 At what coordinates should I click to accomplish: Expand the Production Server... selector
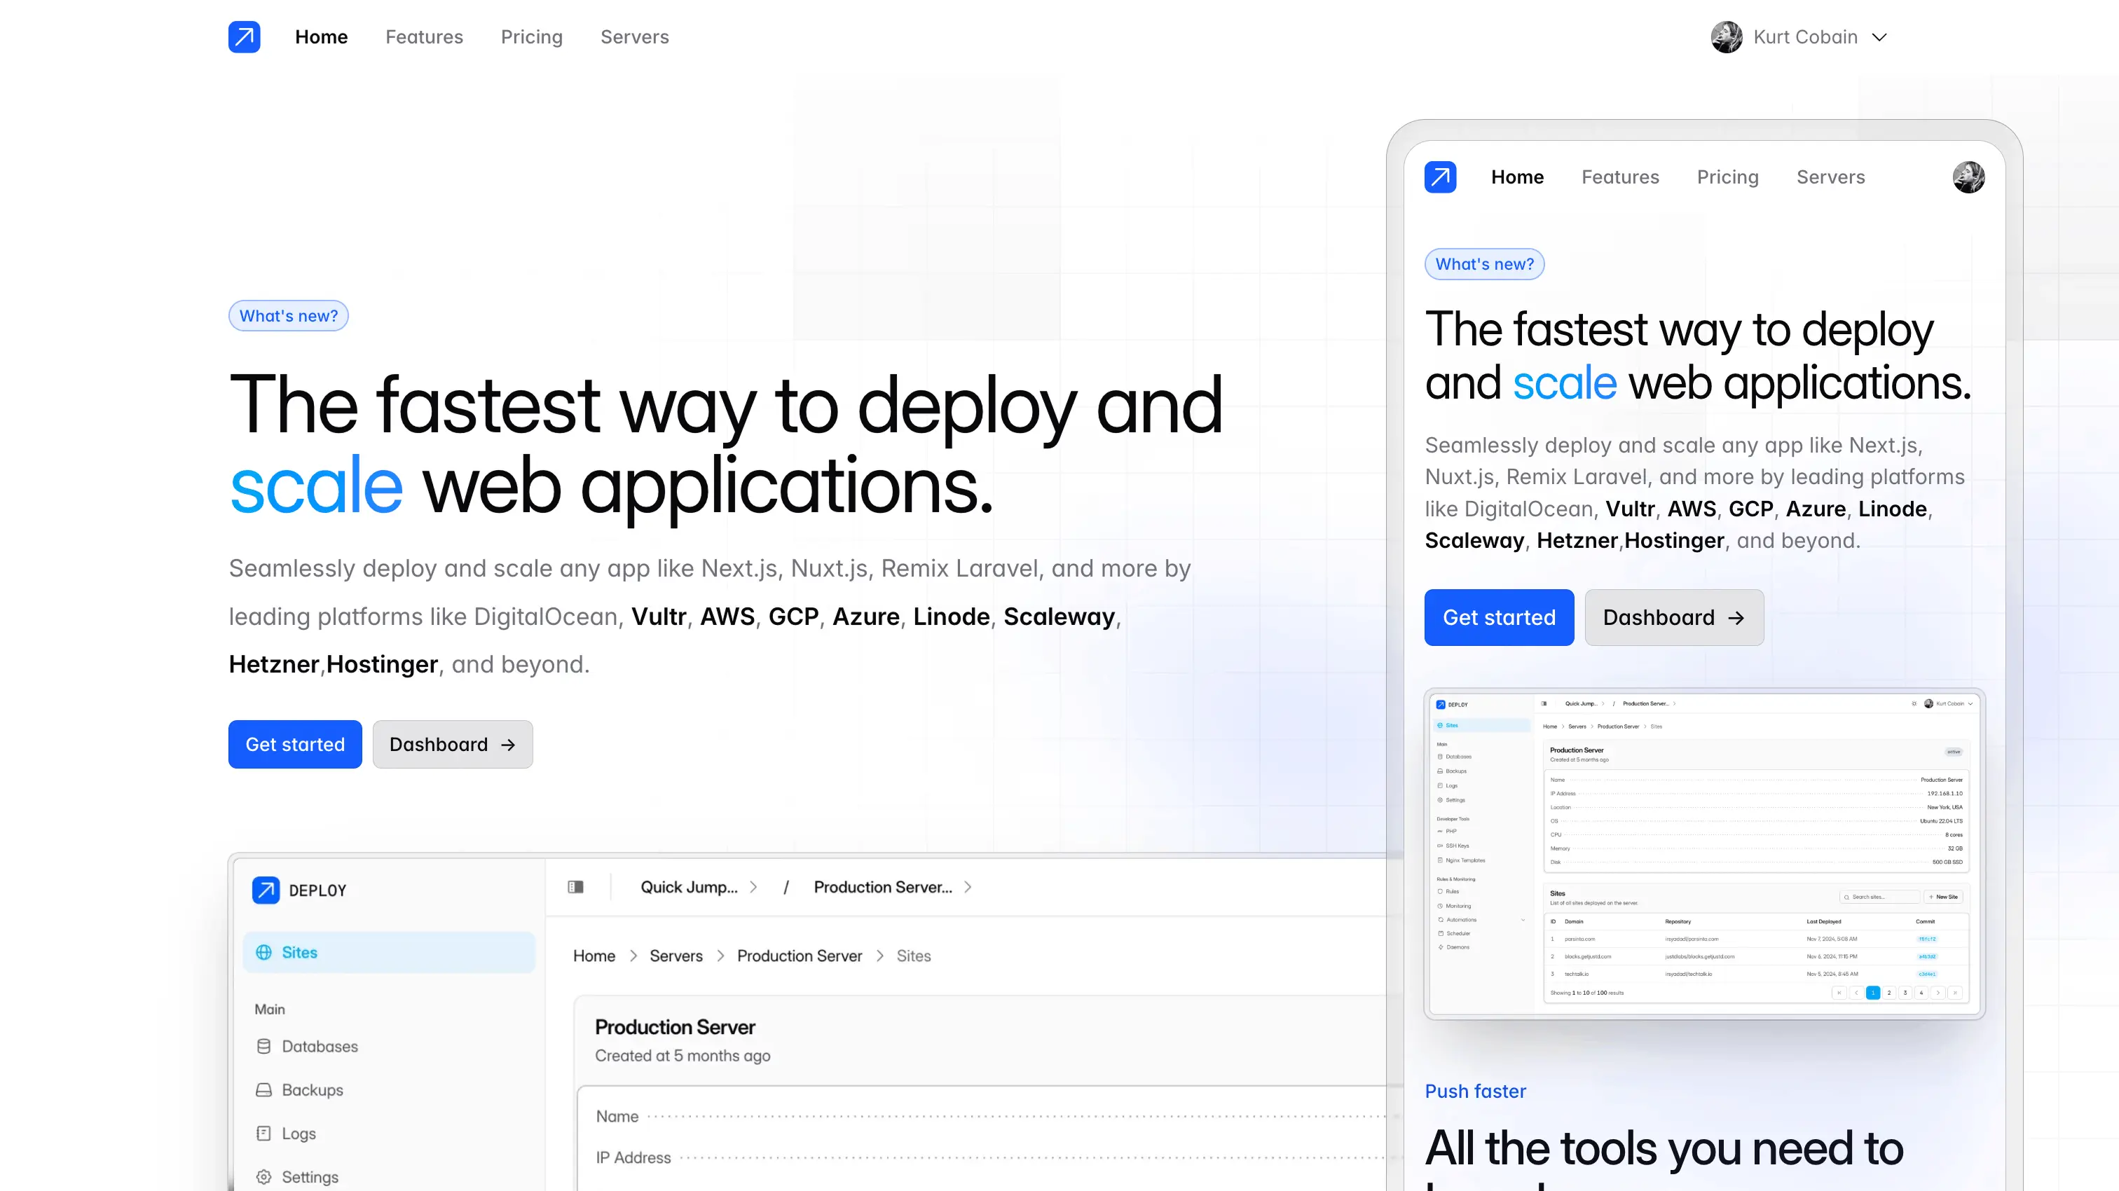click(x=893, y=887)
